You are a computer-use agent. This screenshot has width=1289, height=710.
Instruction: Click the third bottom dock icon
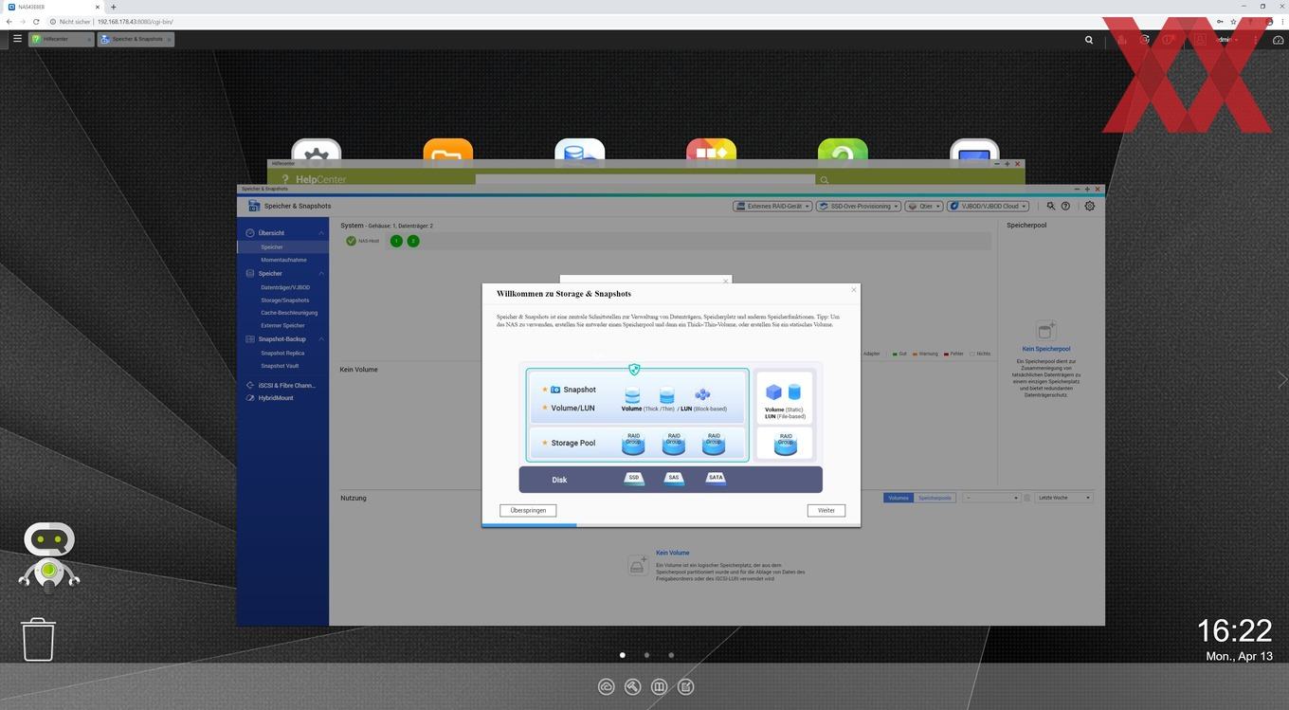click(660, 686)
